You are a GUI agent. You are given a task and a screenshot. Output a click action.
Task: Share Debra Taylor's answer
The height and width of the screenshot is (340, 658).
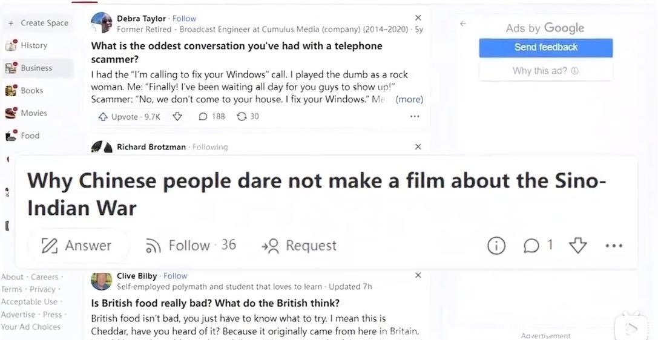(x=248, y=117)
